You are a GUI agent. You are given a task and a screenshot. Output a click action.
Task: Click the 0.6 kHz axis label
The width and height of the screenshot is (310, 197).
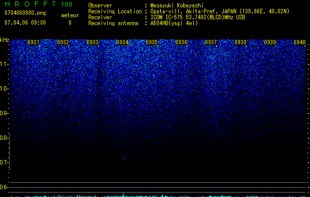[4, 187]
